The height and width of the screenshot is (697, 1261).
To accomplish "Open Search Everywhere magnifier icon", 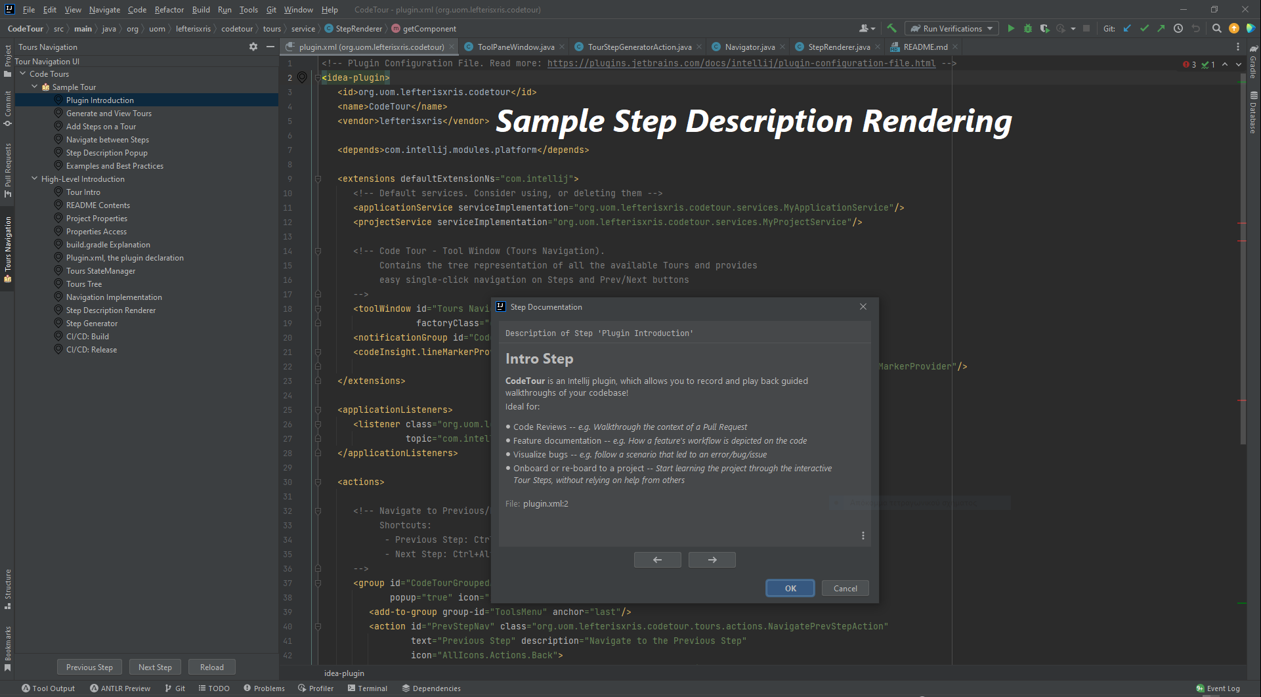I will coord(1217,28).
